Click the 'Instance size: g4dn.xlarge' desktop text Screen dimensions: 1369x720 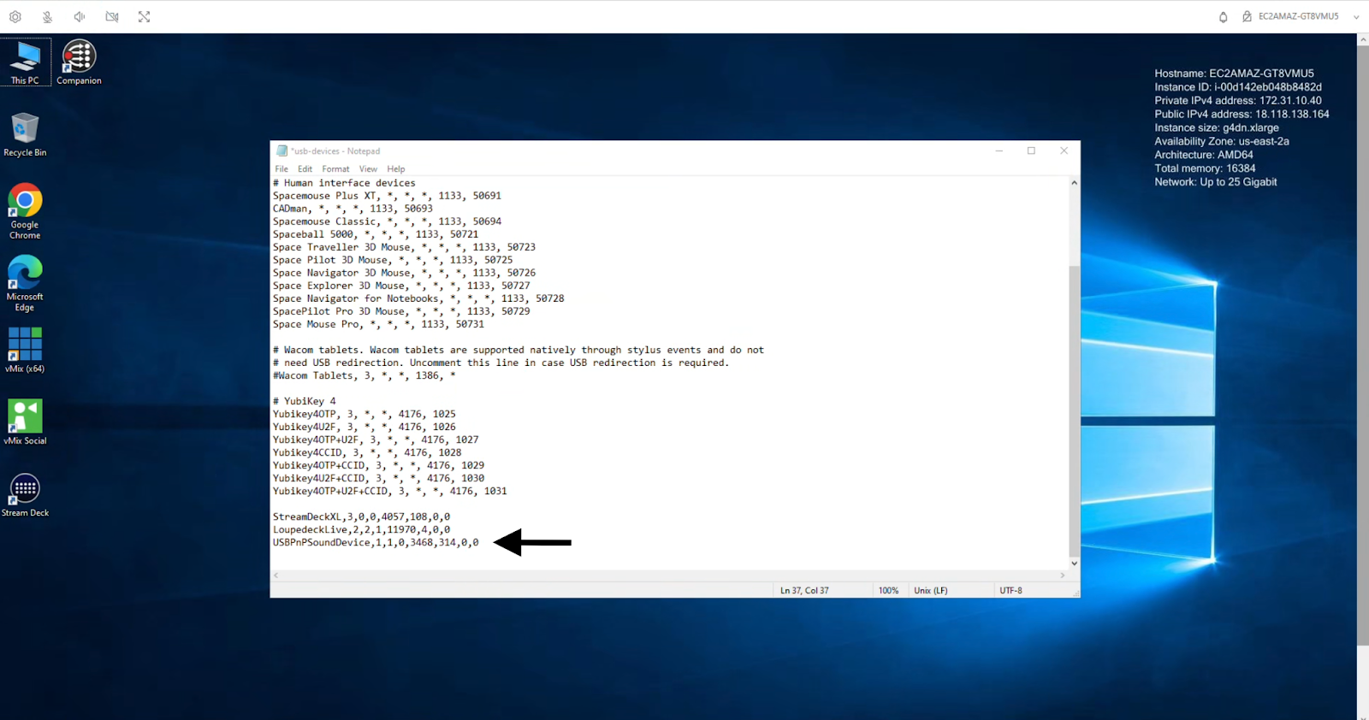pyautogui.click(x=1217, y=127)
